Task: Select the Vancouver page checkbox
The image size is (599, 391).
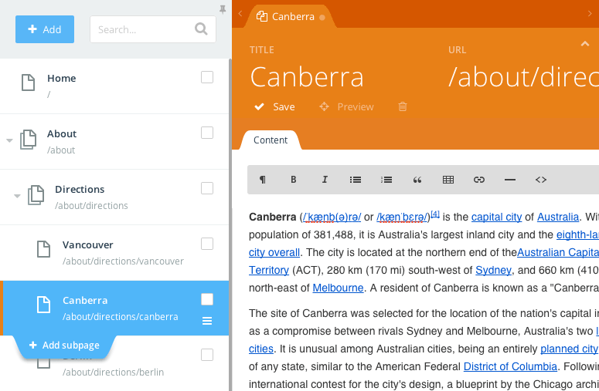Action: 207,244
